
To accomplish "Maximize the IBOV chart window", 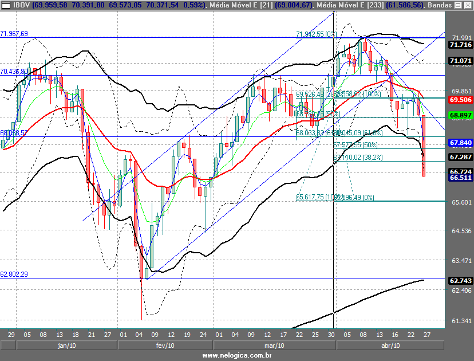I will [x=459, y=5].
